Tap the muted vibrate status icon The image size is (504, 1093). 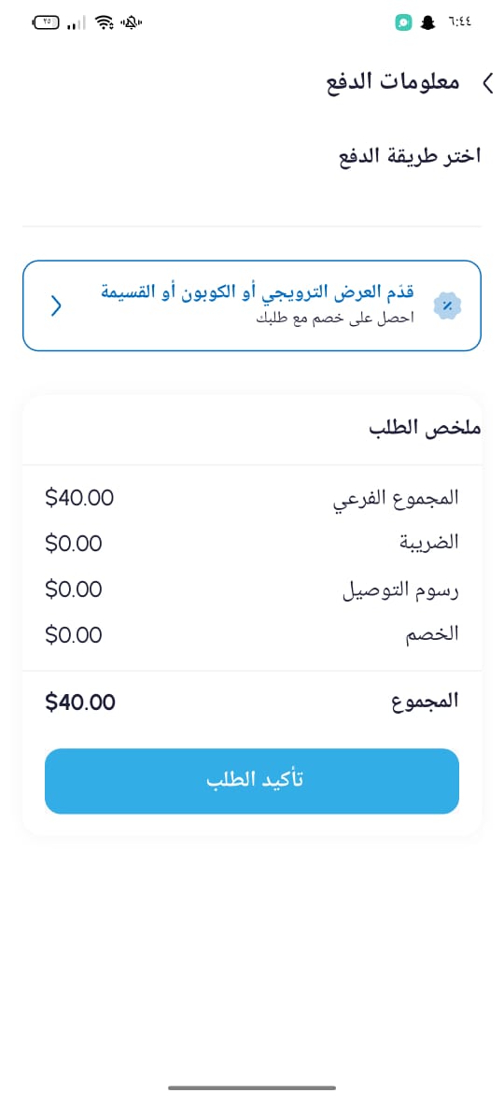pyautogui.click(x=131, y=22)
